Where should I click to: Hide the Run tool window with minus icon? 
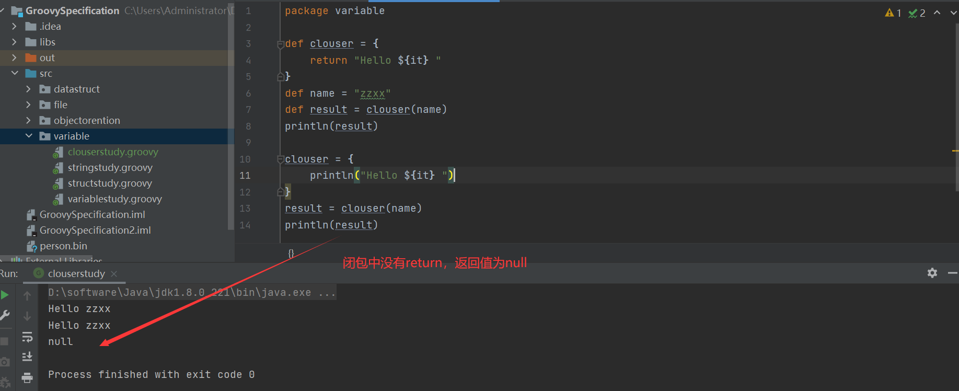[952, 273]
